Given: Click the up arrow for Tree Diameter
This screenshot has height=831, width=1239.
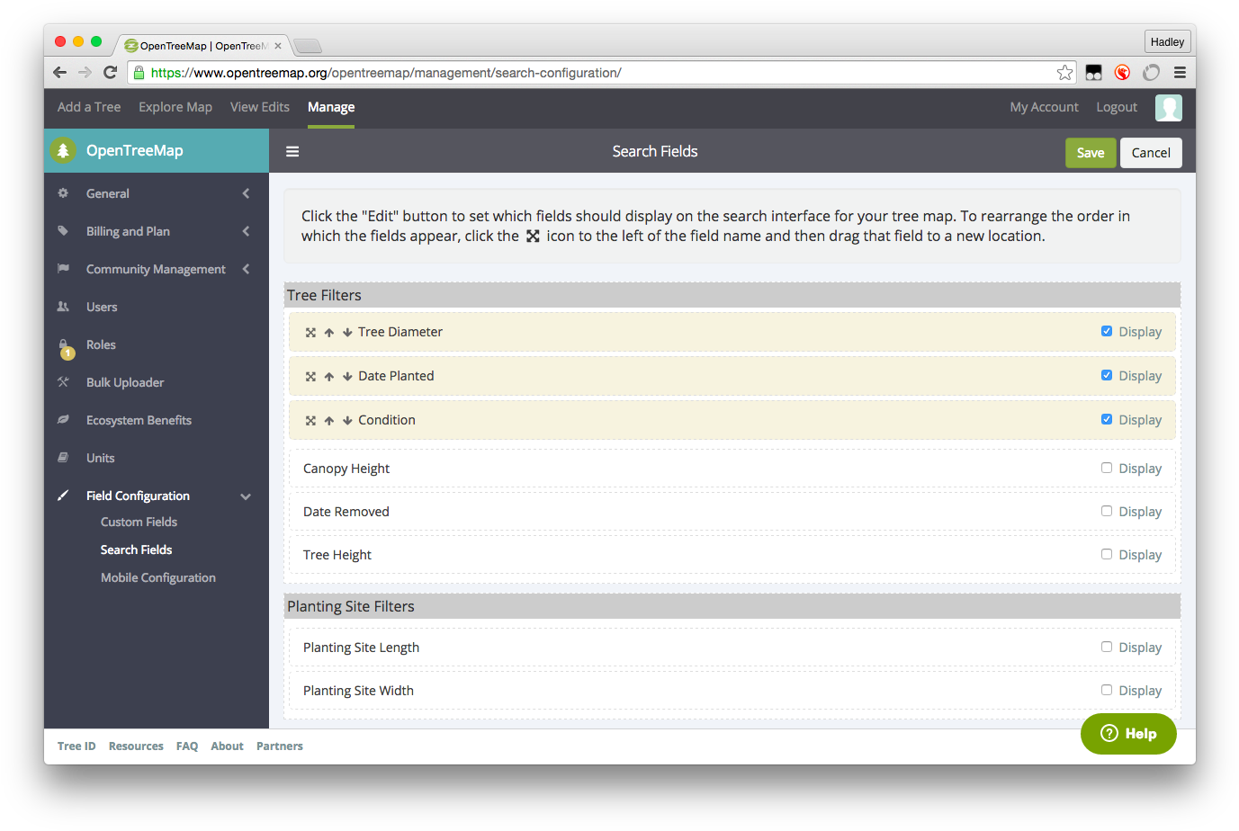Looking at the screenshot, I should tap(329, 333).
